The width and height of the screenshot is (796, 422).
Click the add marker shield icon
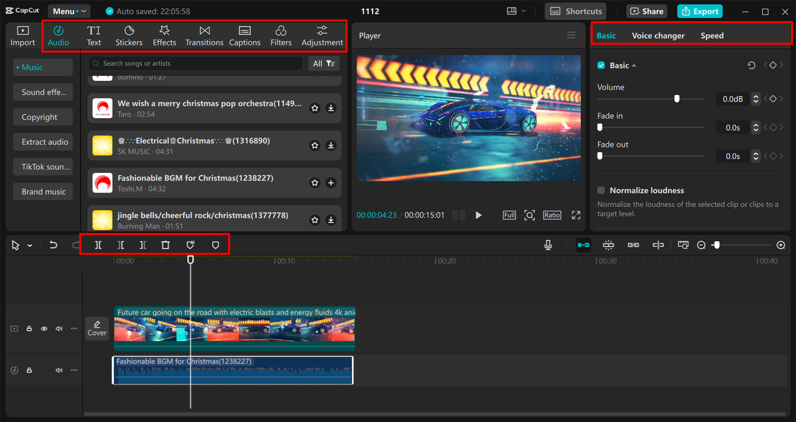click(x=191, y=245)
